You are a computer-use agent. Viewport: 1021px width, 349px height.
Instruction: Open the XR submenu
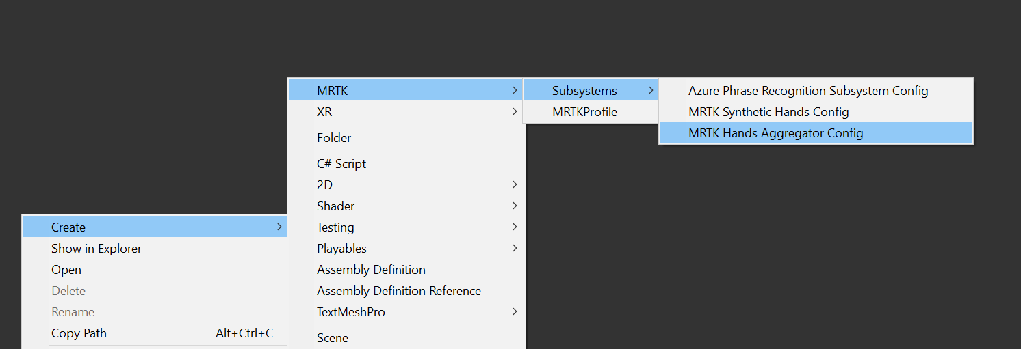tap(406, 111)
